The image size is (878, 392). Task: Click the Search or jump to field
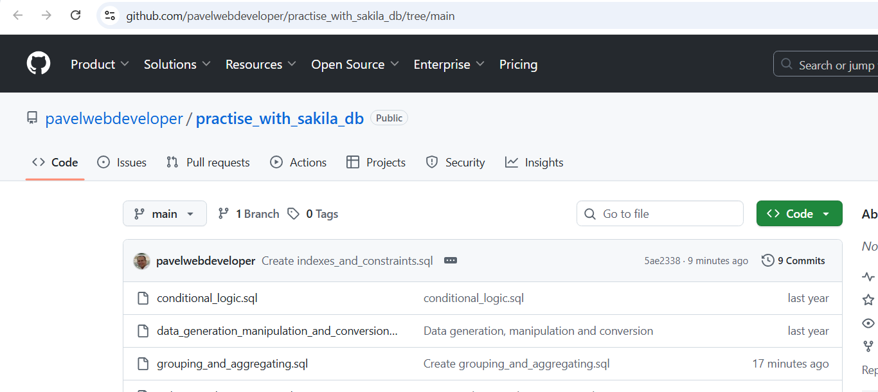826,64
